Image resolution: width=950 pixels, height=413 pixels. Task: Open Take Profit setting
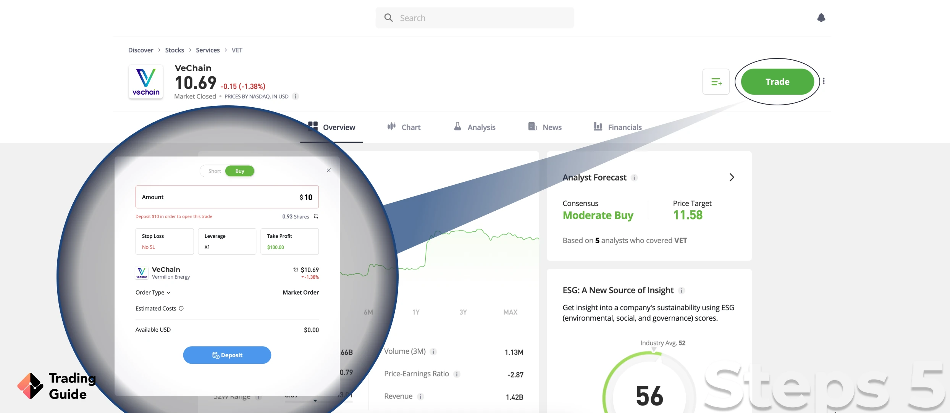(x=290, y=241)
